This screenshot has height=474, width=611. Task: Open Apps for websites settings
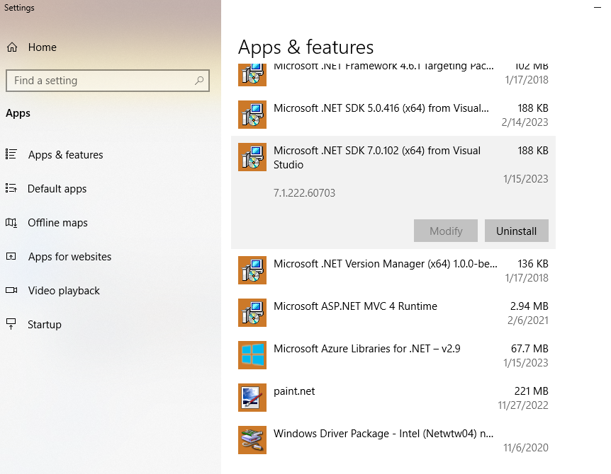coord(69,257)
